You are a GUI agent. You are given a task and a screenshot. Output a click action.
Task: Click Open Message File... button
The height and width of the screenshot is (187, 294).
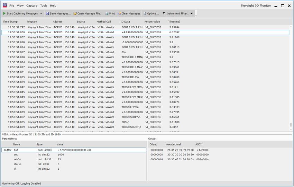(x=88, y=14)
